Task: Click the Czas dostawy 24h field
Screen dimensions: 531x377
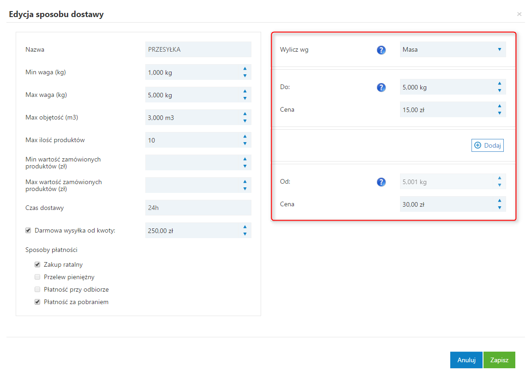Action: 198,208
